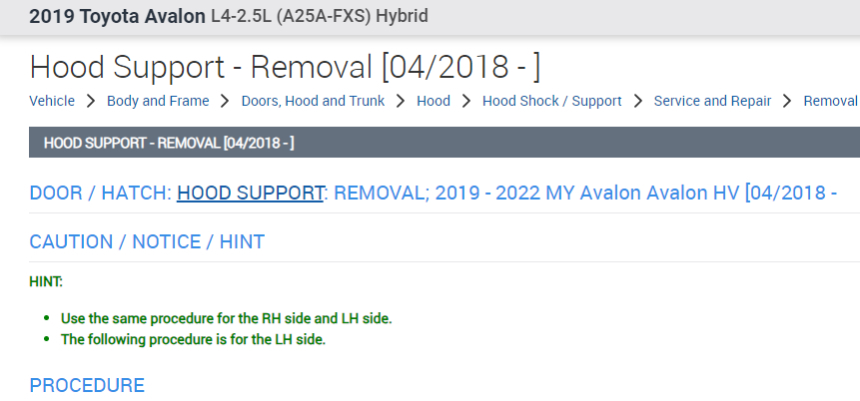This screenshot has height=401, width=860.
Task: Open Hood Shock / Support breadcrumb
Action: (551, 101)
